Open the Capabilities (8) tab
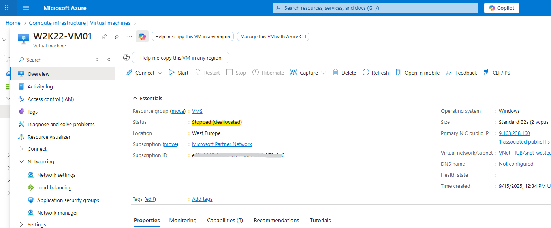This screenshot has width=551, height=228. (225, 220)
